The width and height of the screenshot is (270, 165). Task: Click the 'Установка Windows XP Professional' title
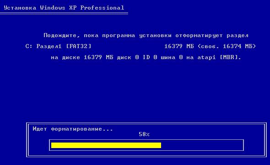(x=64, y=8)
